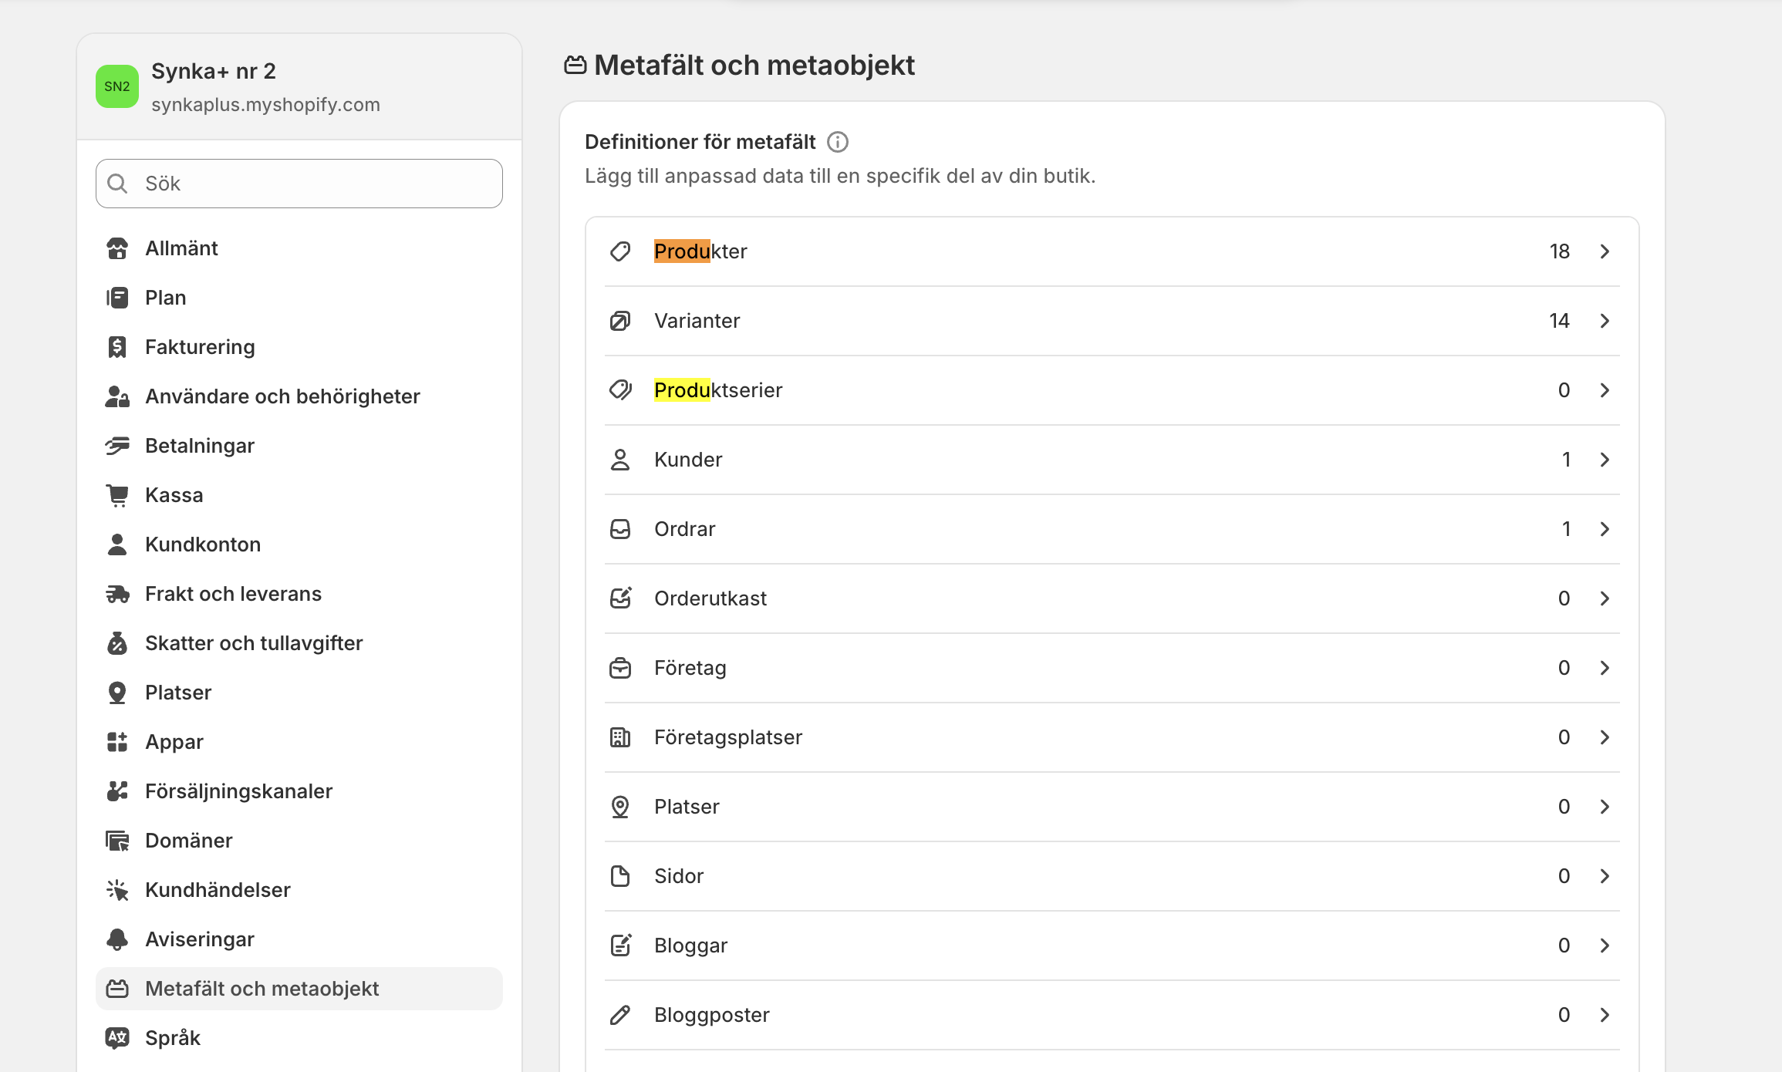This screenshot has height=1072, width=1782.
Task: Click the SN2 store avatar icon
Action: pyautogui.click(x=117, y=86)
